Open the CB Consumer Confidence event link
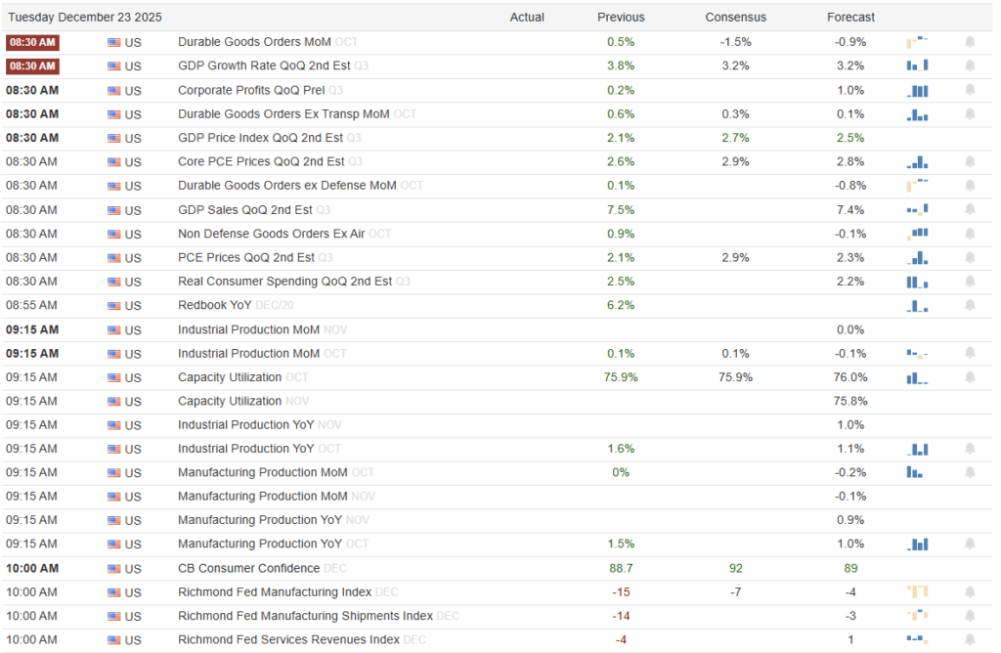Screen dimensions: 1001x653 [248, 568]
